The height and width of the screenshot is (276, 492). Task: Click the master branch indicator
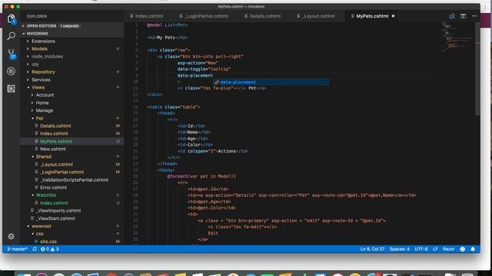(x=17, y=249)
